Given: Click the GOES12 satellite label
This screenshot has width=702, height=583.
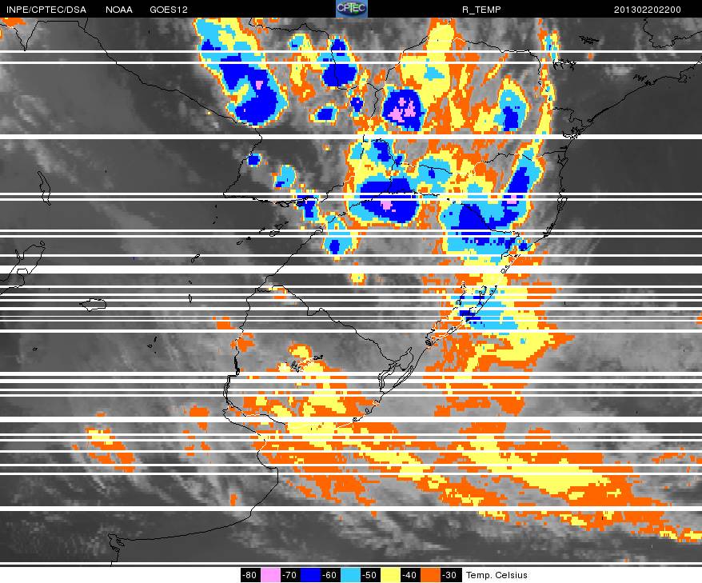Looking at the screenshot, I should point(169,10).
